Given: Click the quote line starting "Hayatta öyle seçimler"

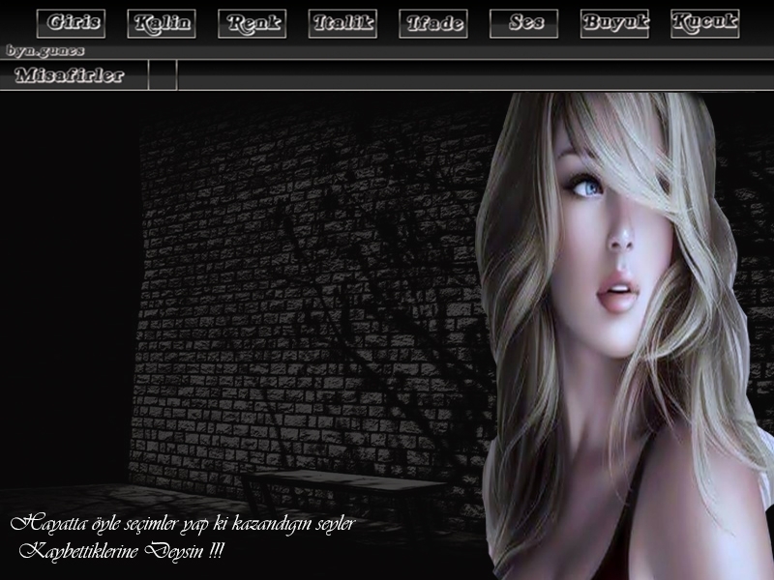Looking at the screenshot, I should click(x=183, y=523).
